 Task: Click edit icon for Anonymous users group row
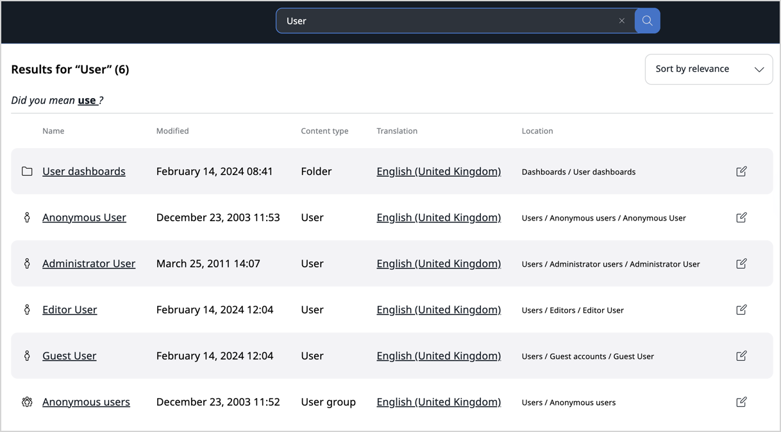(741, 402)
